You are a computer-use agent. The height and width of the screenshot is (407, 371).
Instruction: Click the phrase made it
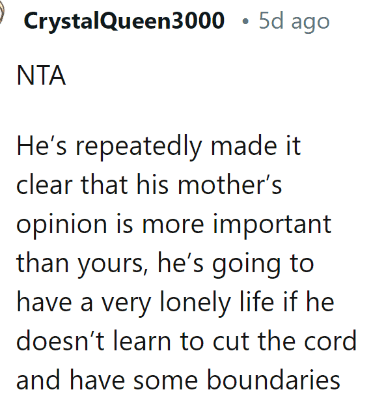click(256, 146)
